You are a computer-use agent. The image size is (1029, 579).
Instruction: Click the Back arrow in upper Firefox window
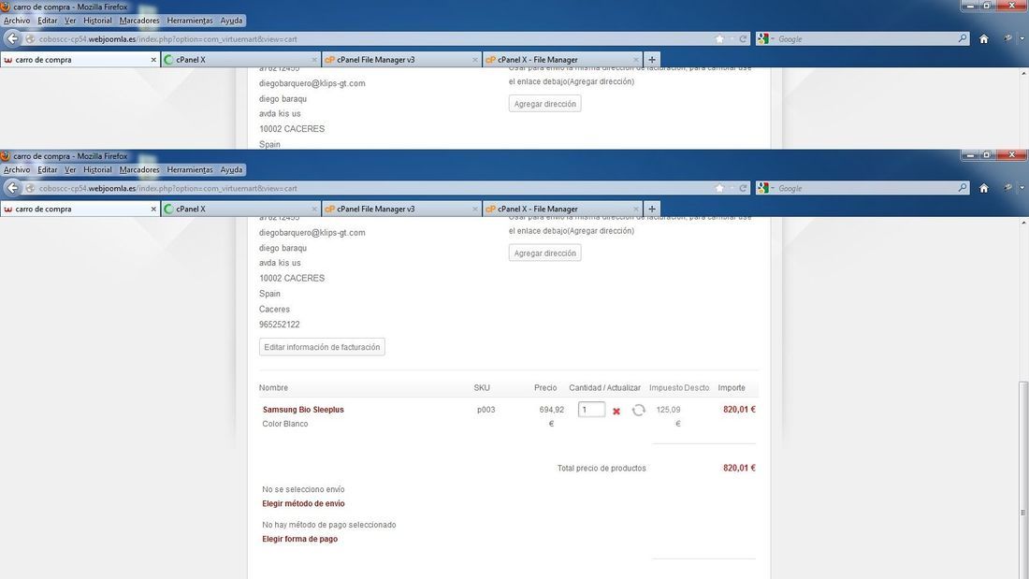[x=12, y=38]
